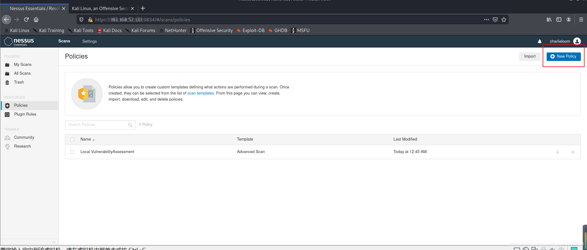The image size is (587, 250).
Task: Click the New Policy button
Action: pyautogui.click(x=563, y=56)
